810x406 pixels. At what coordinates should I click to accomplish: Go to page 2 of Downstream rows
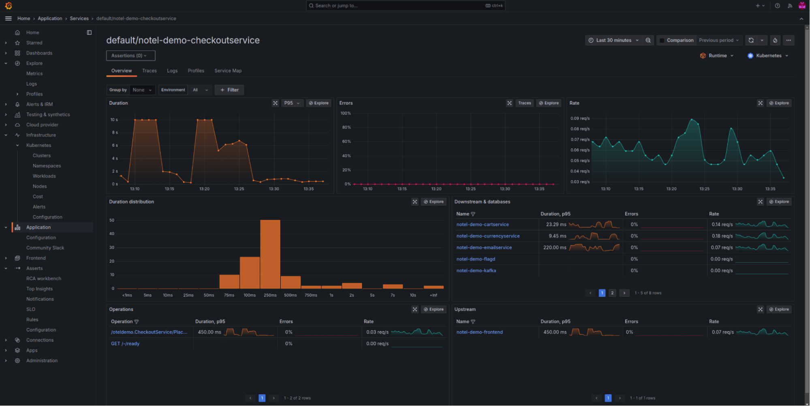click(612, 293)
